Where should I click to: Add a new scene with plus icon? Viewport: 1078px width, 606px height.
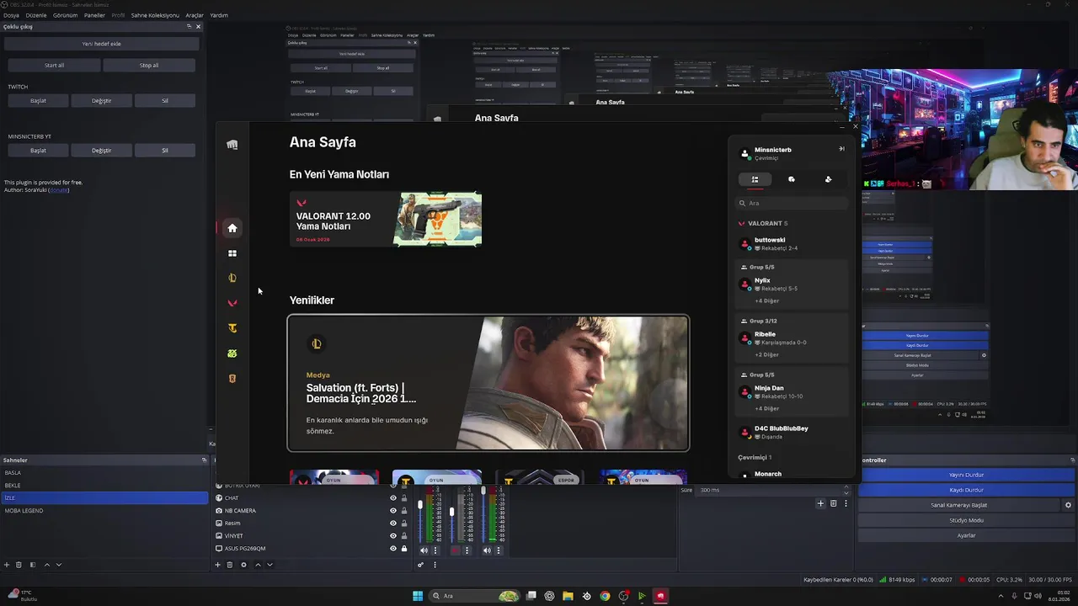click(x=7, y=565)
